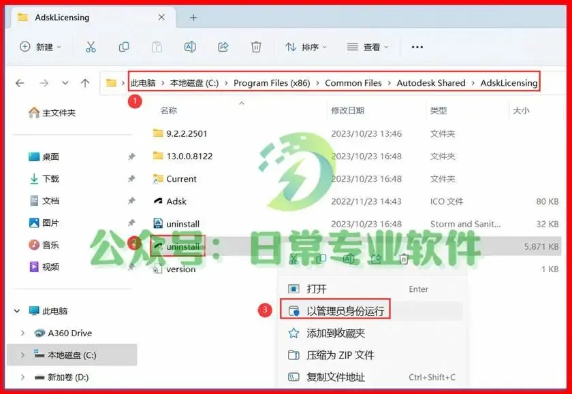Collapse the 此电脑 tree node

point(17,311)
